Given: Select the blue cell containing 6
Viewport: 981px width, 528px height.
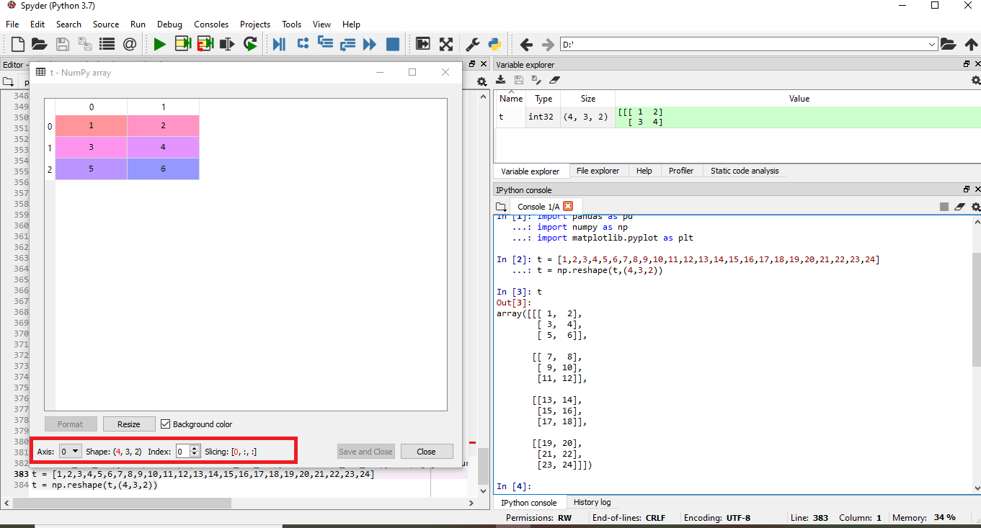Looking at the screenshot, I should coord(164,169).
